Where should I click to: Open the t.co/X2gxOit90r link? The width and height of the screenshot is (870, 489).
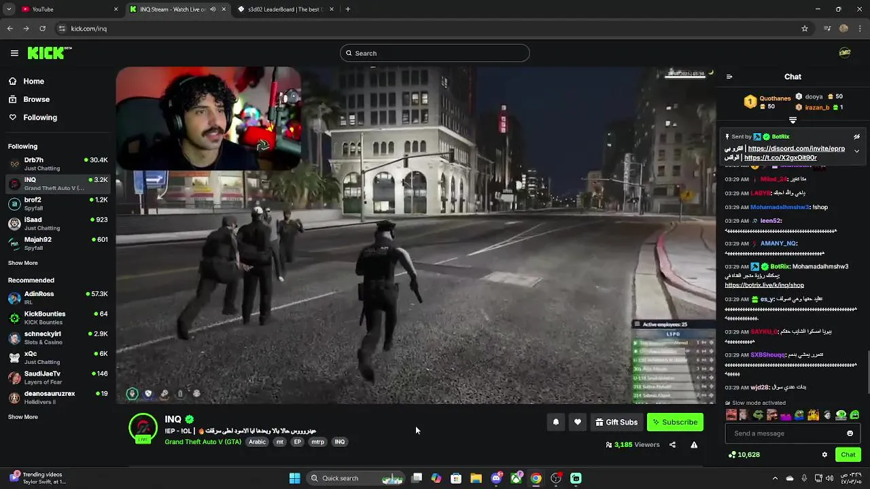point(780,158)
